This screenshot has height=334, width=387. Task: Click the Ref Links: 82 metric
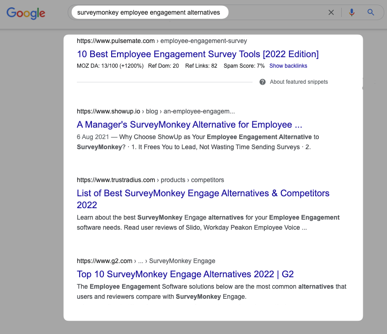point(201,66)
